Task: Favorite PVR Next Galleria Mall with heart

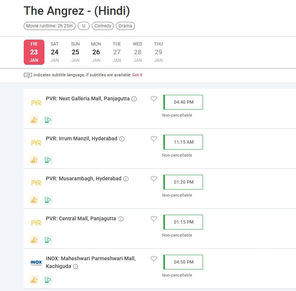Action: (x=154, y=99)
